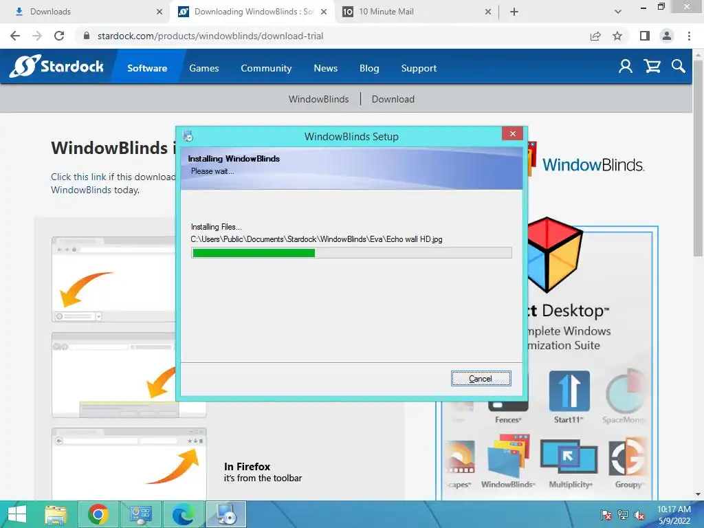
Task: Click 'Installing Files...' status text
Action: [x=217, y=227]
